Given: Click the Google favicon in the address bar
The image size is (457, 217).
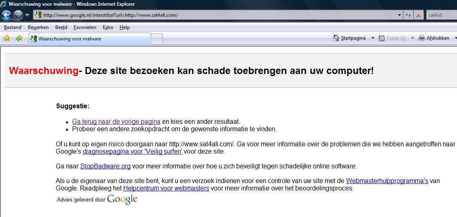Looking at the screenshot, I should coord(38,15).
